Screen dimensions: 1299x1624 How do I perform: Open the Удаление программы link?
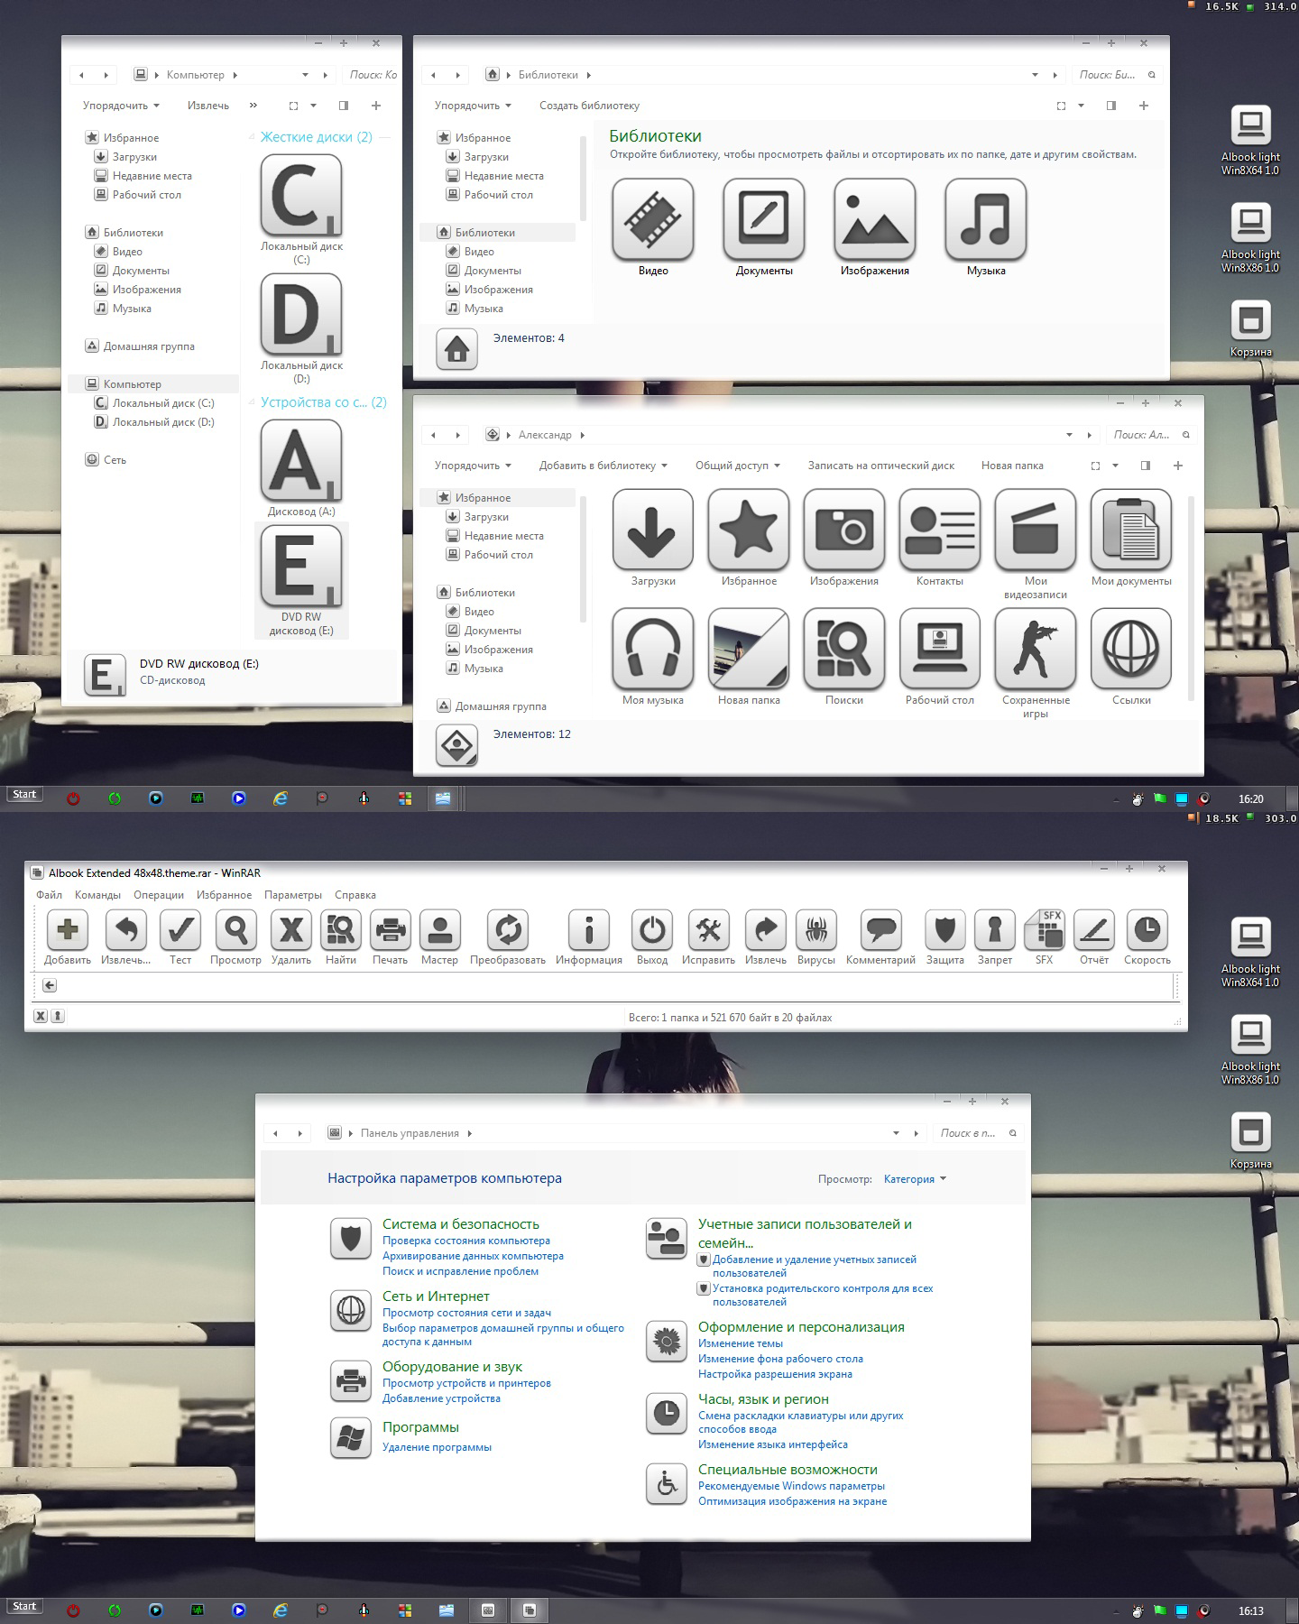tap(437, 1447)
